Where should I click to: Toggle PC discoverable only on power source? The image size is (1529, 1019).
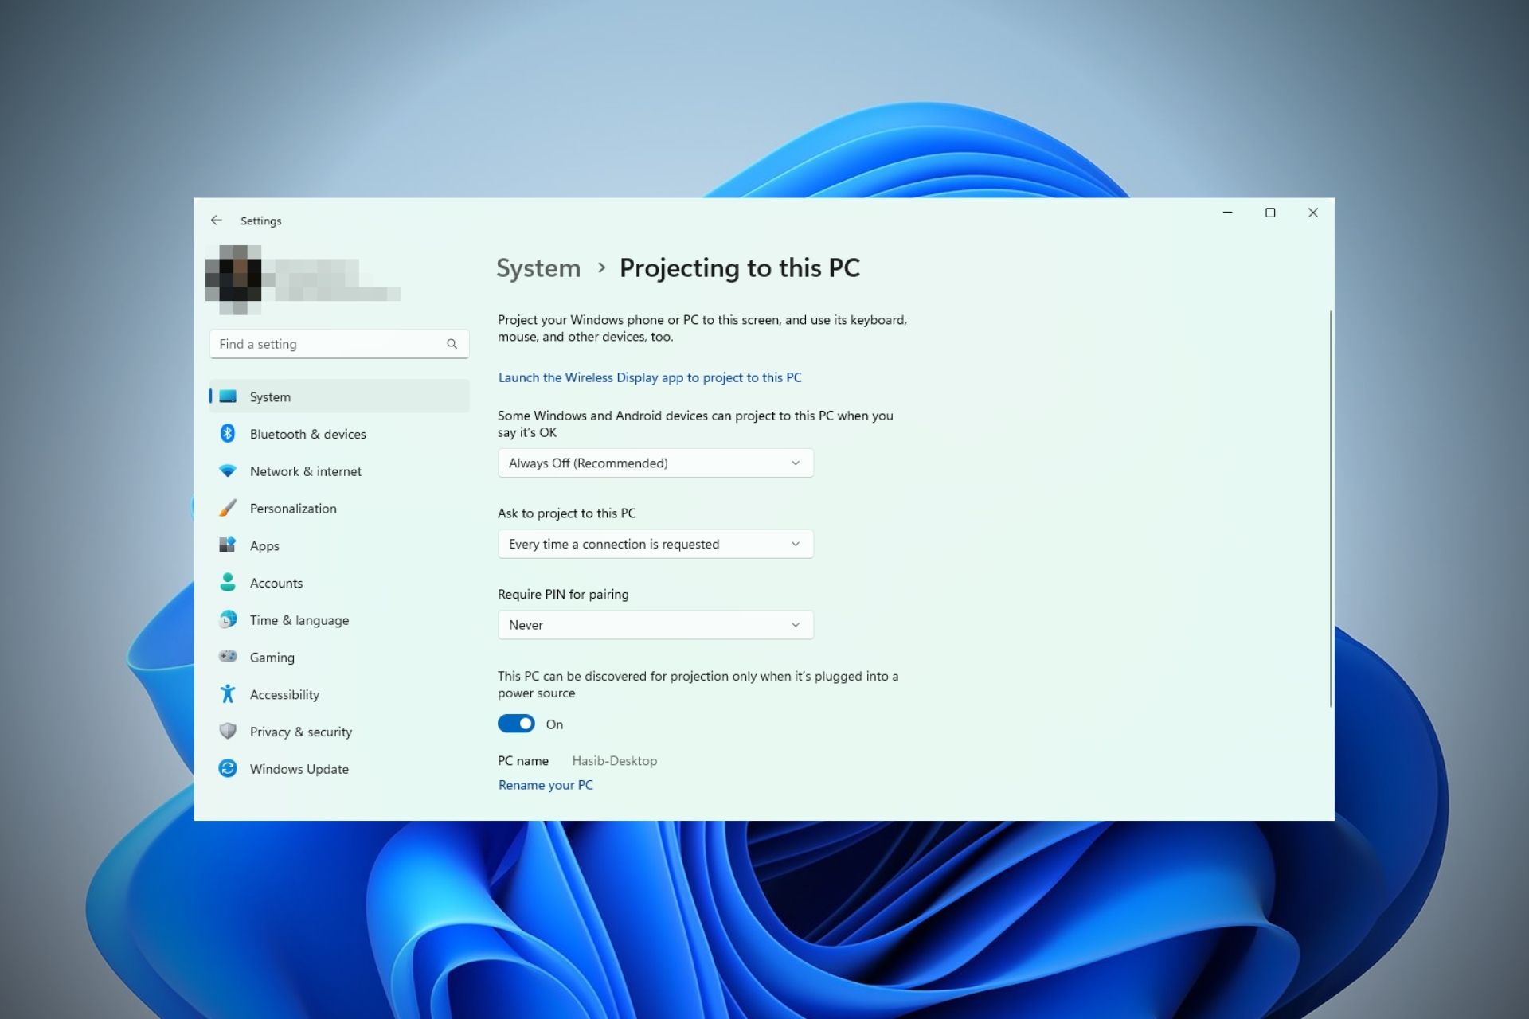[x=517, y=724]
